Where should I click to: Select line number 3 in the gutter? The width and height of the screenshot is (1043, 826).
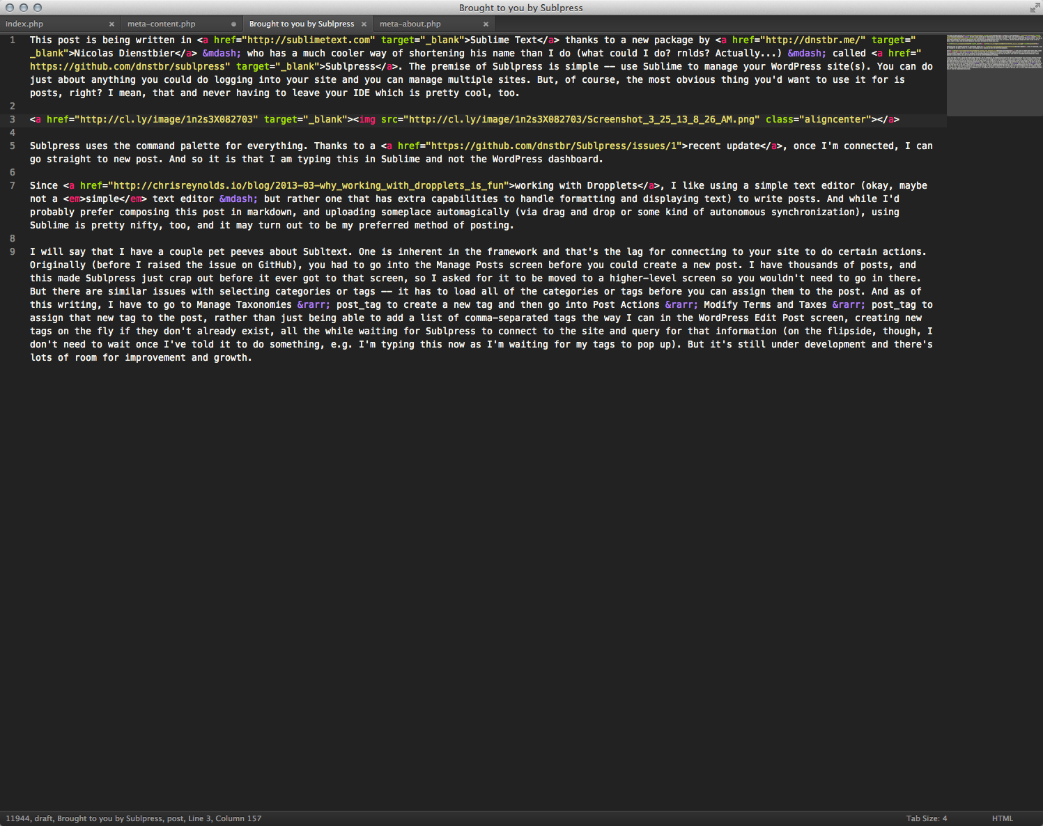coord(13,120)
